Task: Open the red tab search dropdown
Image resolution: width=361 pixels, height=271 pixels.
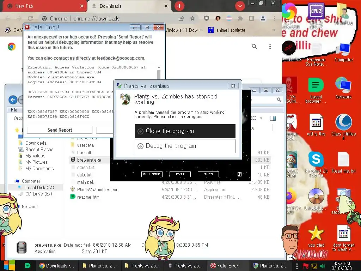Action: (x=240, y=6)
